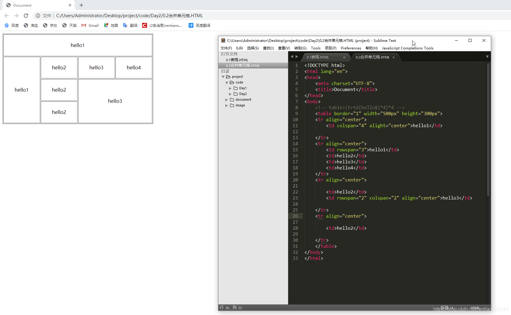The image size is (511, 315).
Task: Open the Preferences menu
Action: point(351,48)
